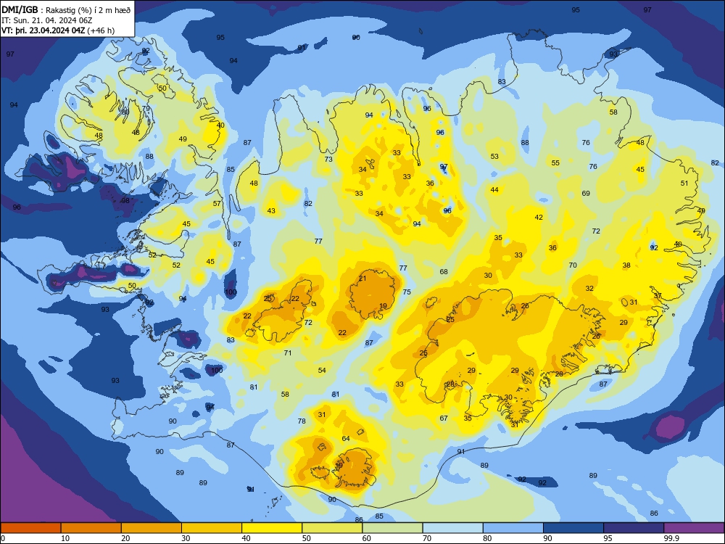725x544 pixels.
Task: Select the bright yellow 40–50 legend swatch
Action: pos(272,528)
